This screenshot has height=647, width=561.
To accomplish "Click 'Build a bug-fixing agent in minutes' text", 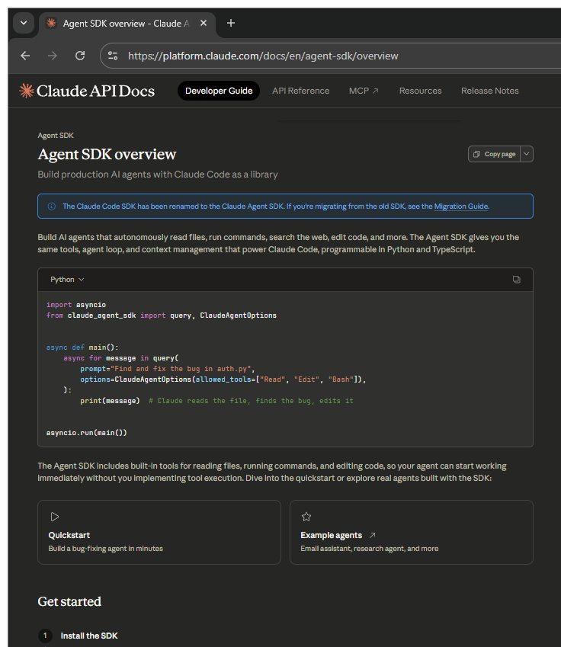I will (106, 549).
